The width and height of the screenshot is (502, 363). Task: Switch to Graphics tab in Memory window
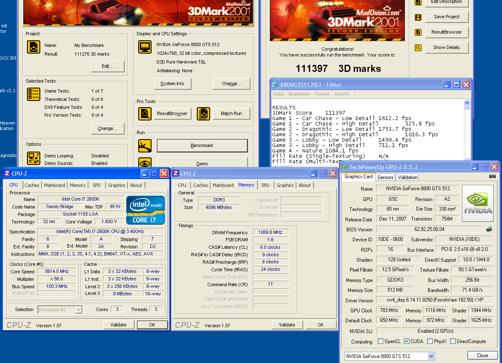coord(285,185)
